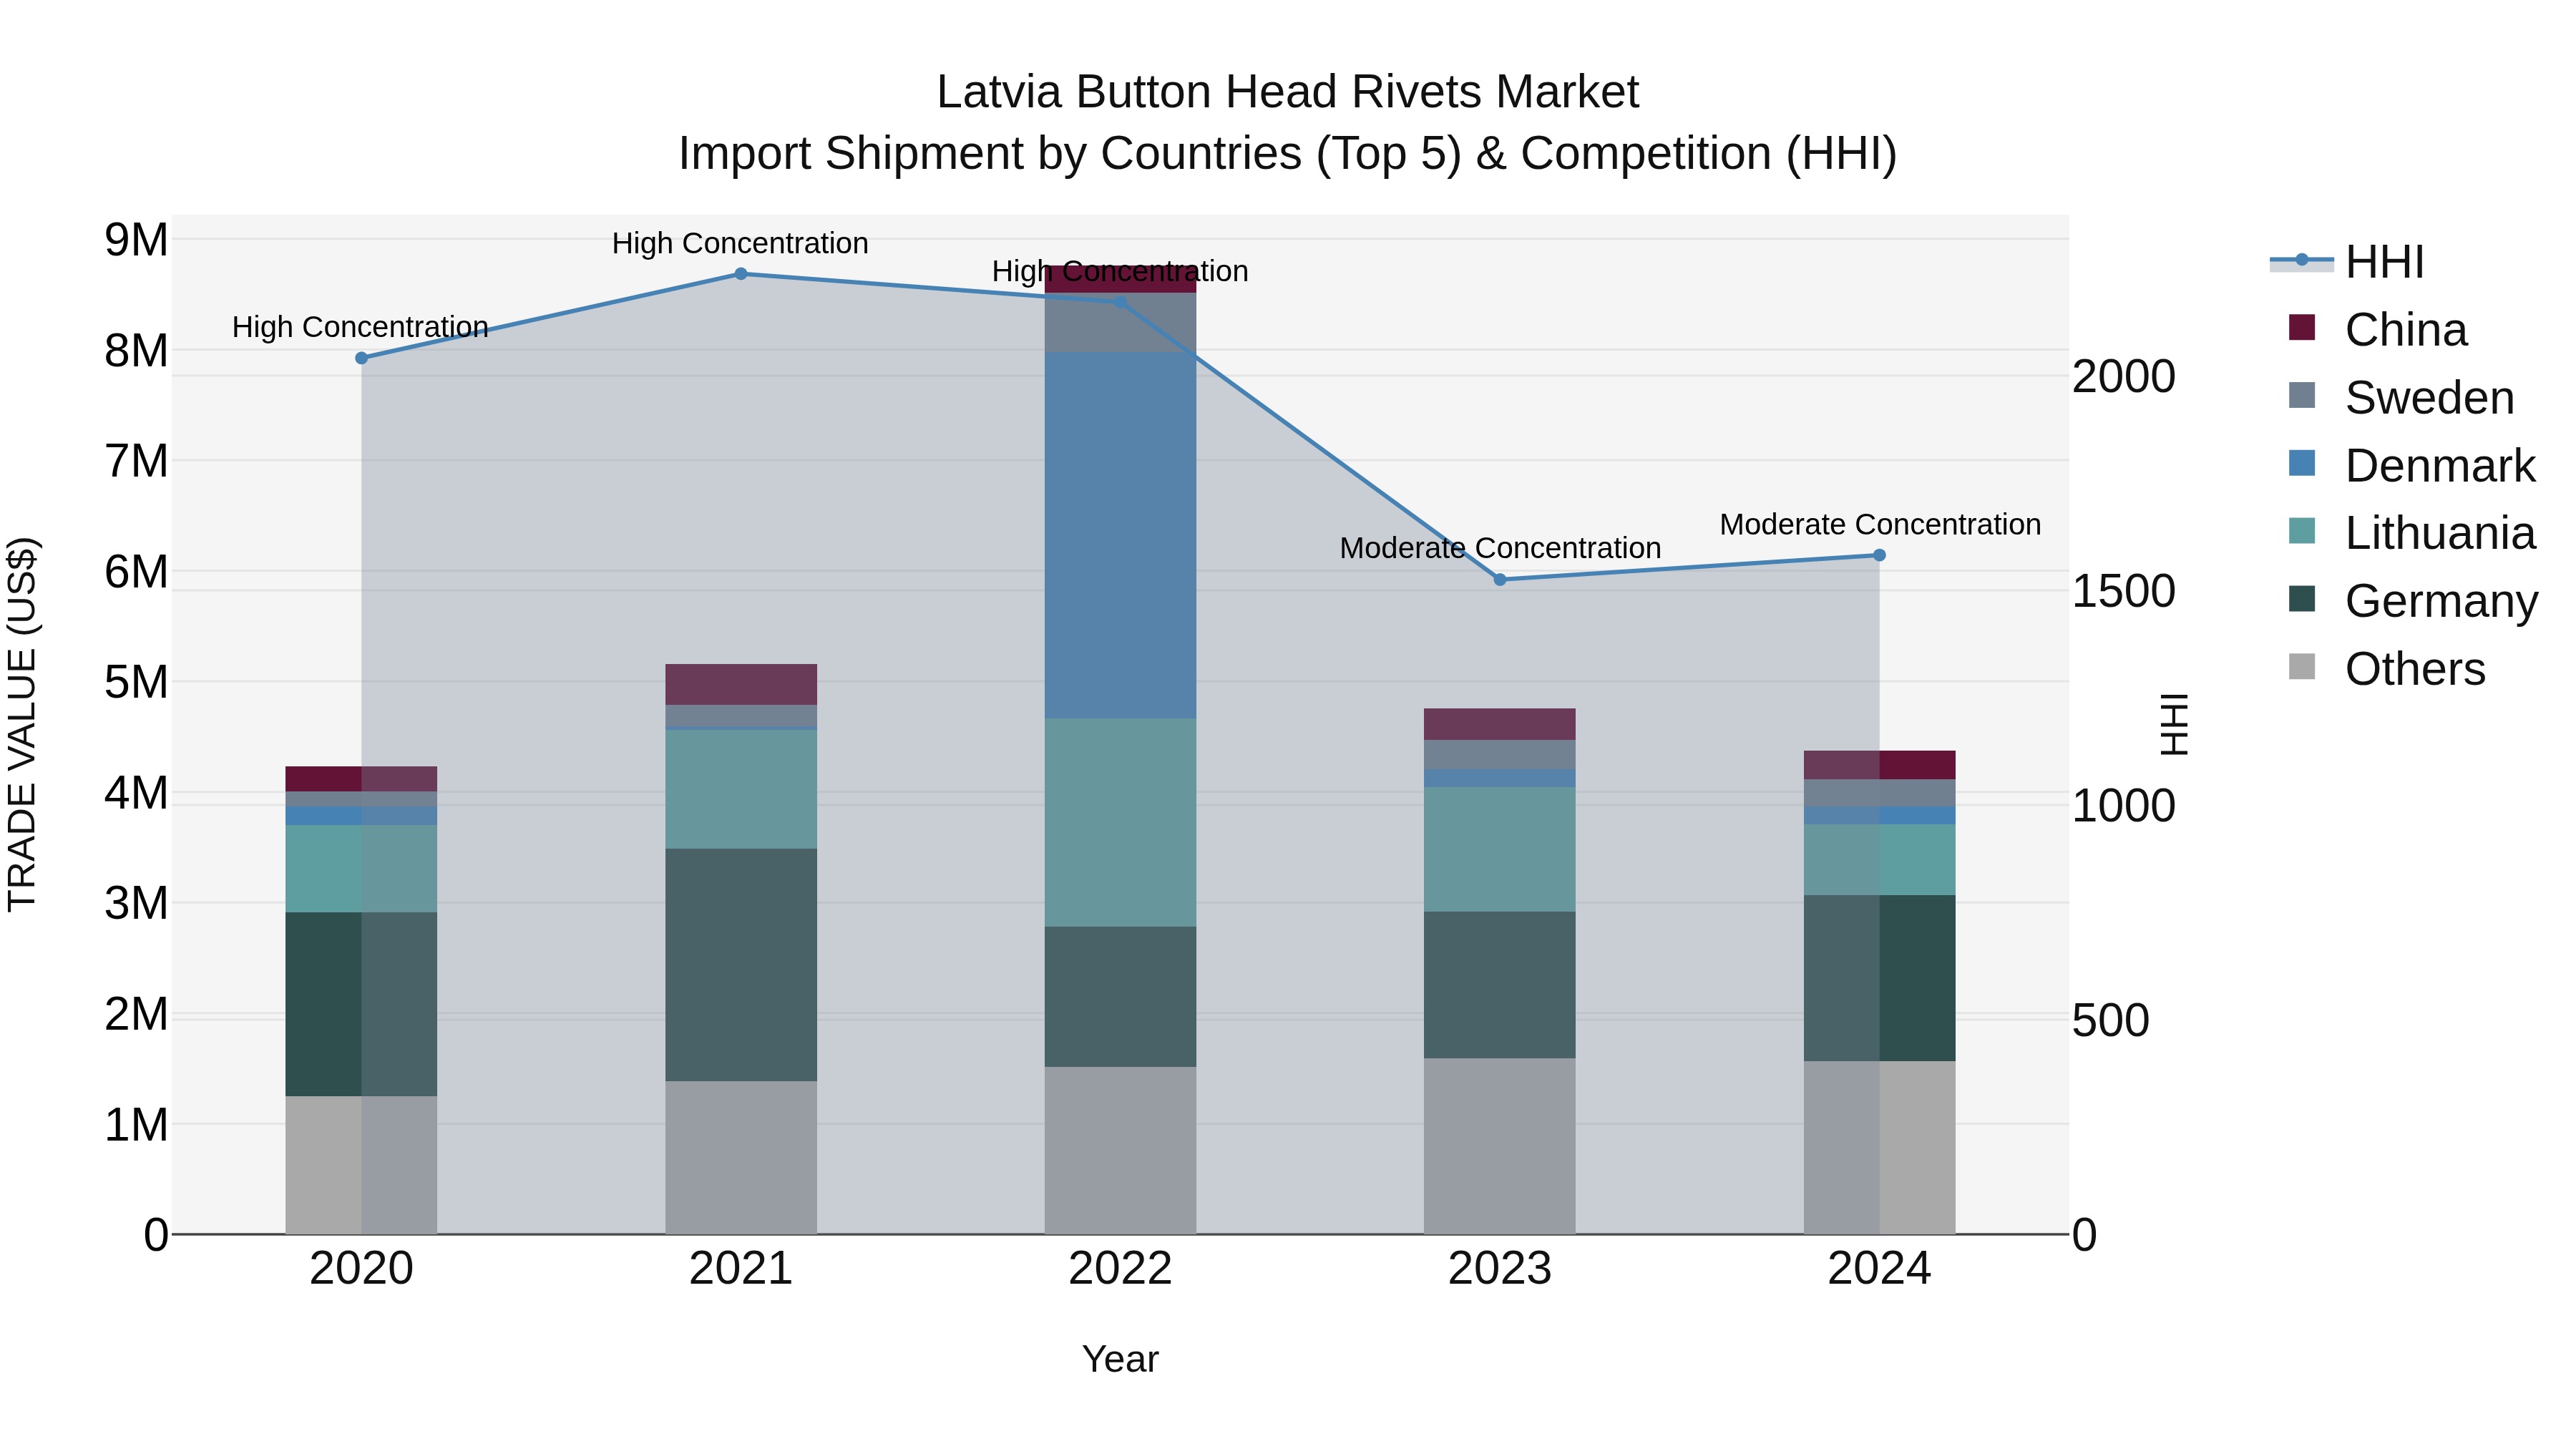The height and width of the screenshot is (1449, 2576).
Task: Click the 500 HHI axis tick
Action: click(2111, 1020)
